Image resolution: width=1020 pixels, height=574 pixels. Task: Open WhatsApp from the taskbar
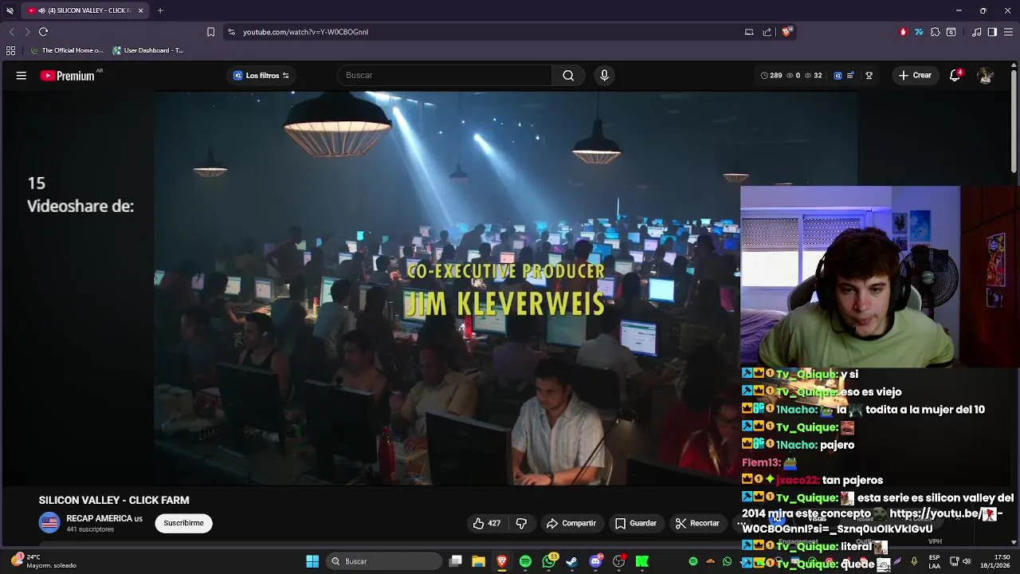[549, 561]
